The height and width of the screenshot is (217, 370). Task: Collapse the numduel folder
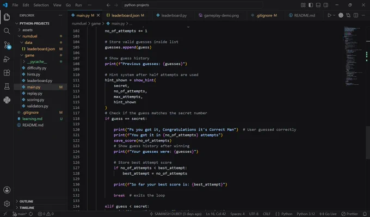pos(30,36)
